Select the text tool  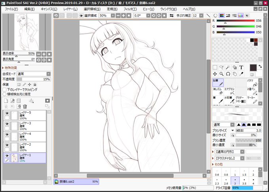coord(241,67)
